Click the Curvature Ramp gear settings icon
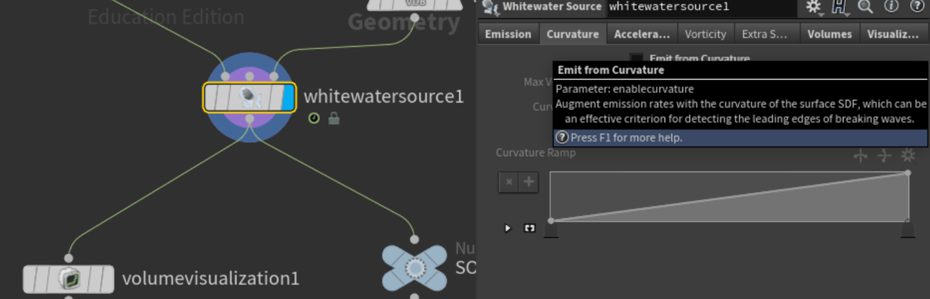This screenshot has width=930, height=299. 908,155
